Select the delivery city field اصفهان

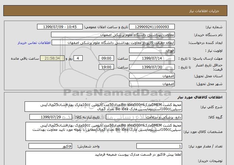click(x=152, y=84)
